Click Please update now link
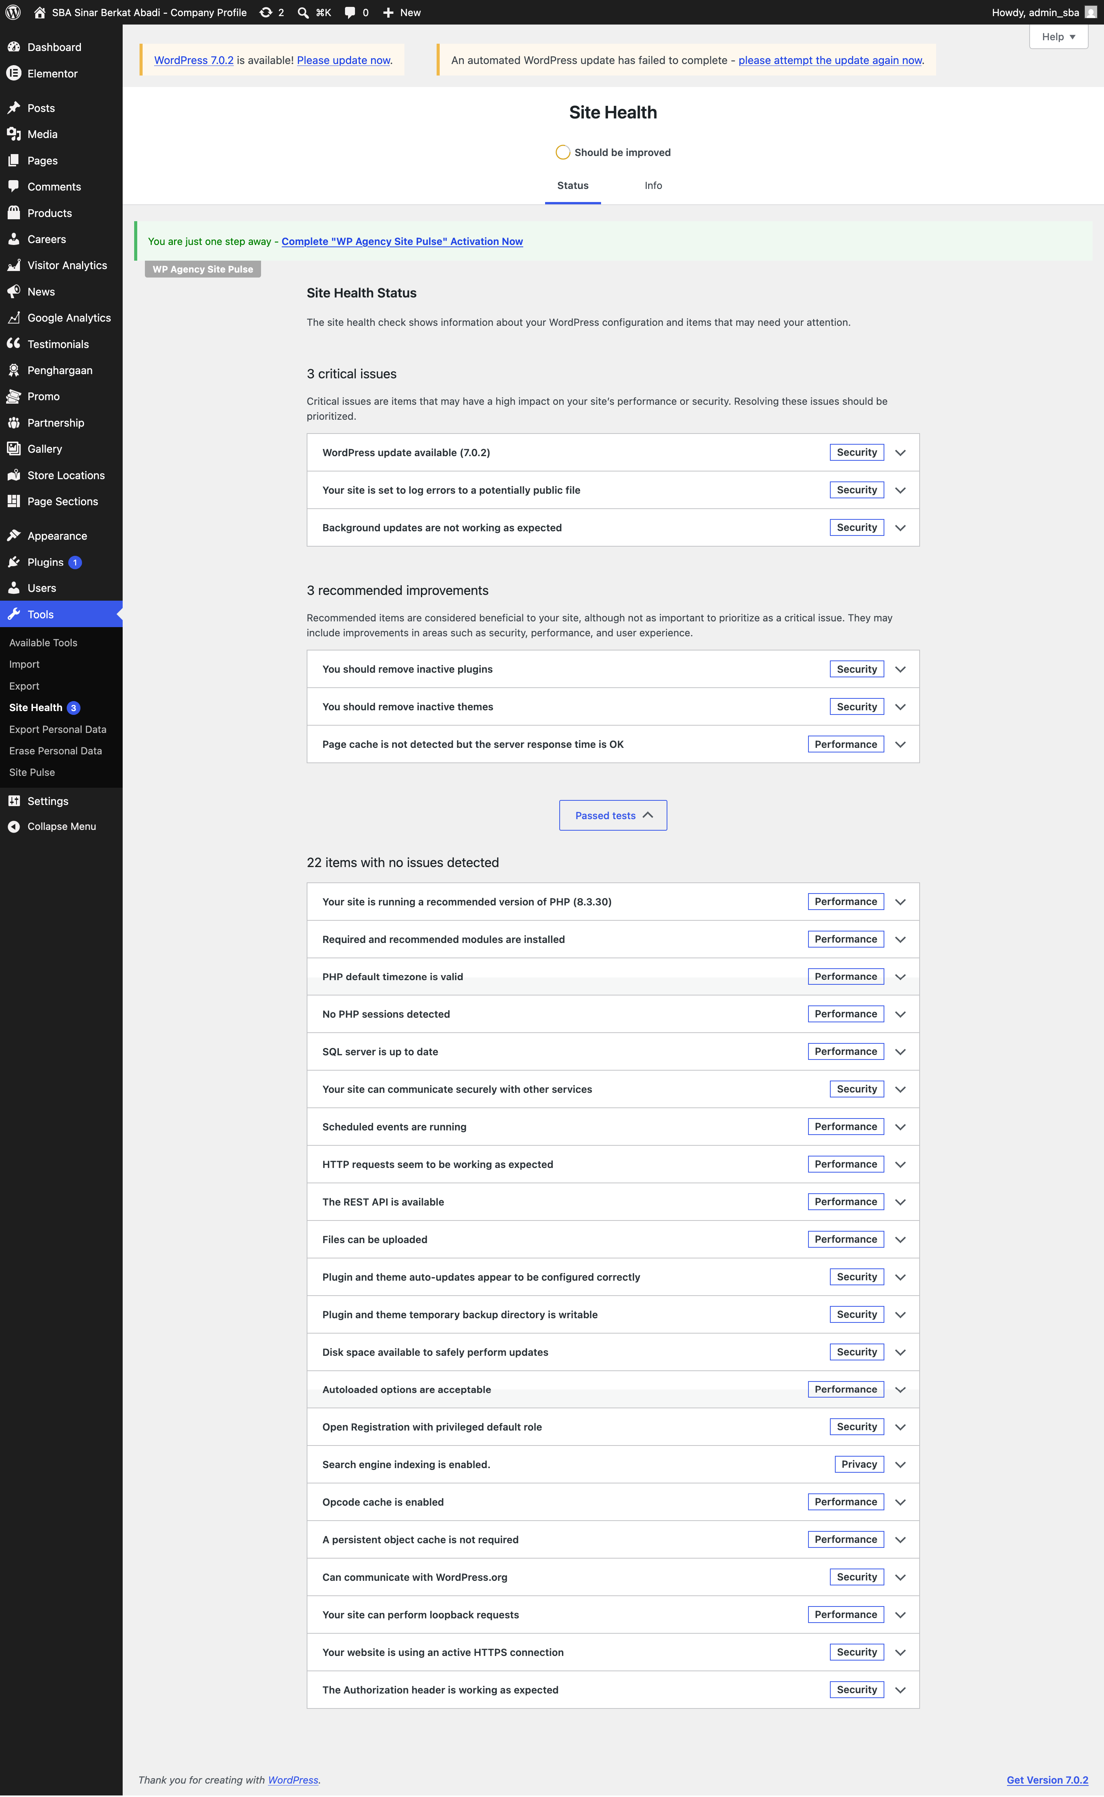 click(343, 61)
